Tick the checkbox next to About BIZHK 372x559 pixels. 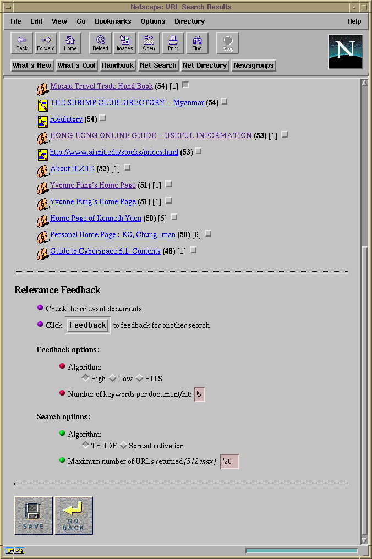127,168
